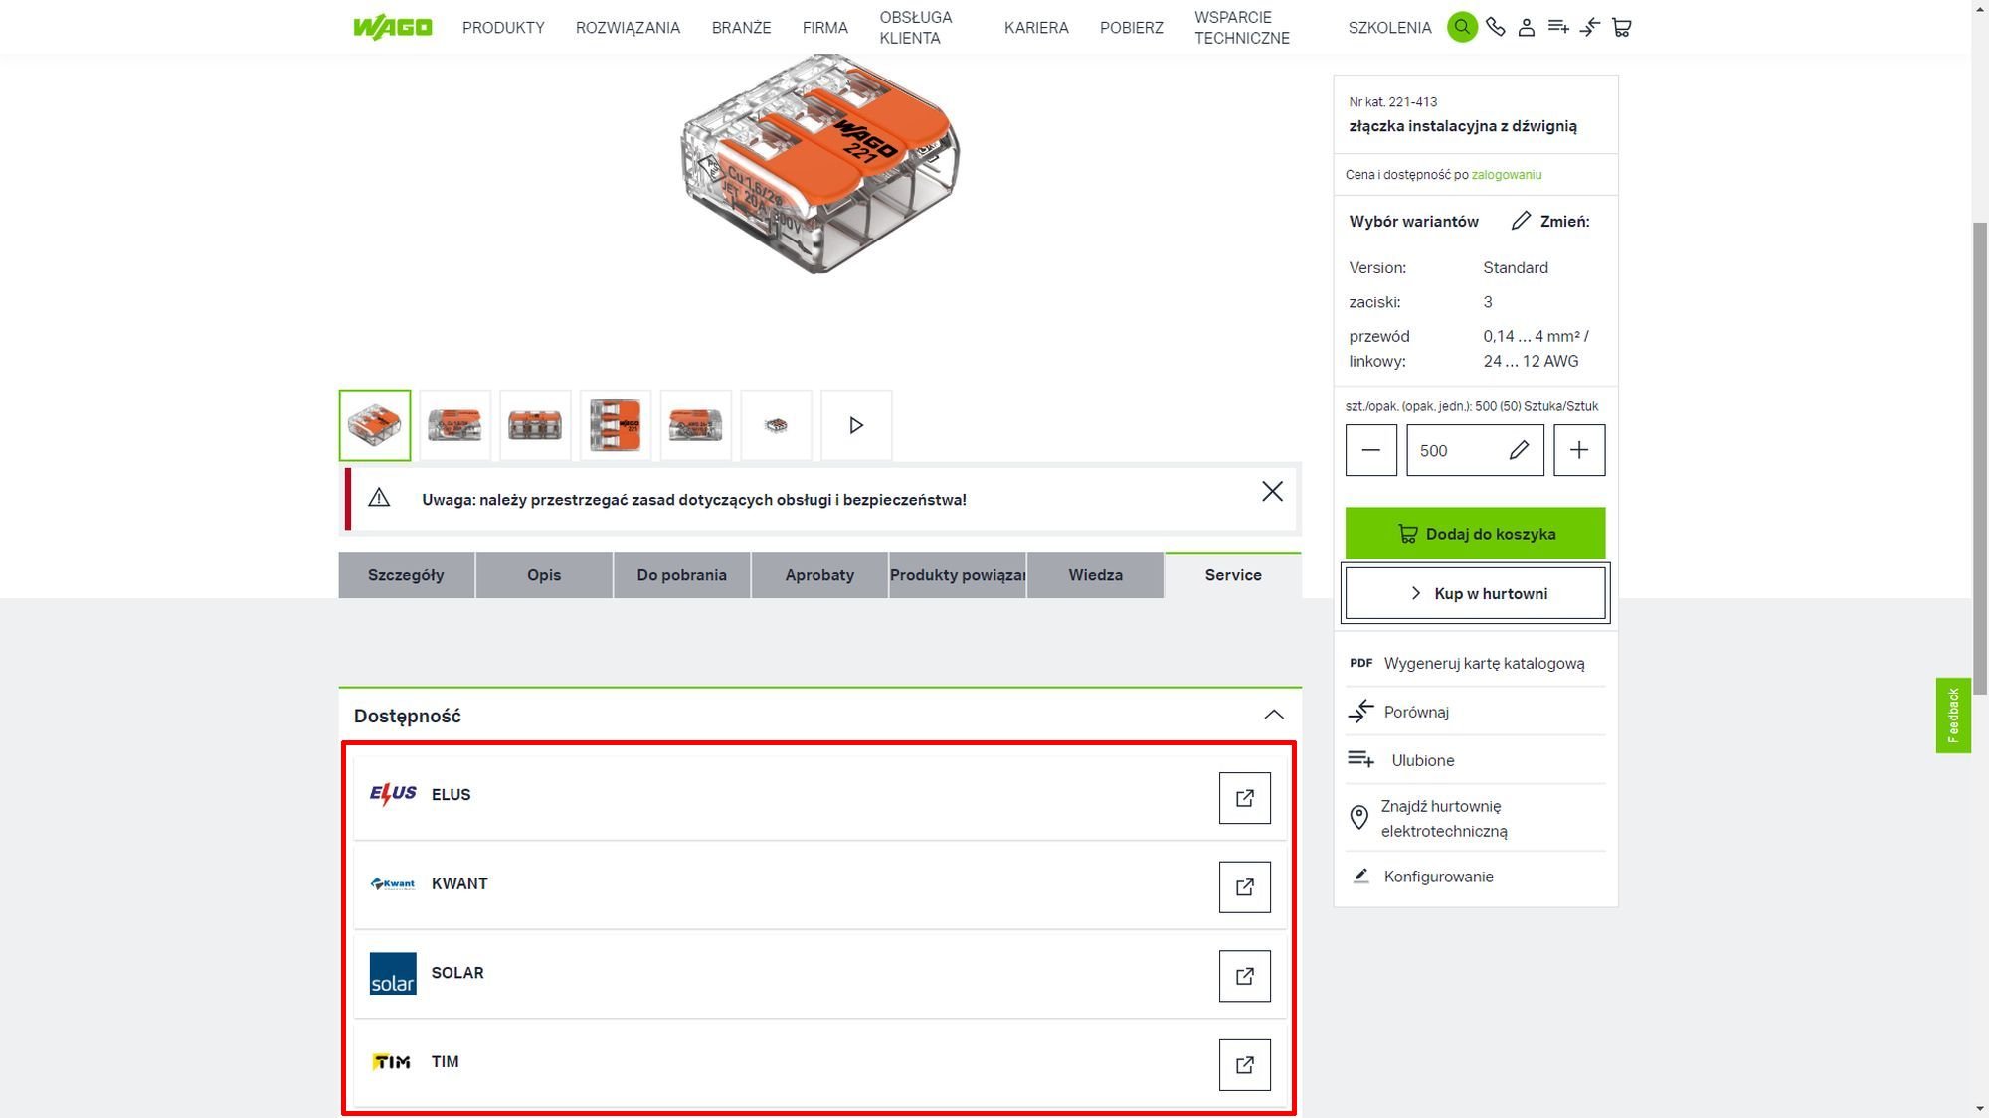Open the SZKOLENIA menu
This screenshot has height=1118, width=1989.
[x=1389, y=28]
